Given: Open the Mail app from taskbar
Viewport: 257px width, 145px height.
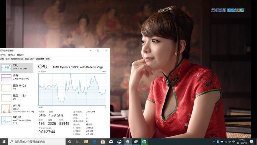Looking at the screenshot, I should click(111, 142).
